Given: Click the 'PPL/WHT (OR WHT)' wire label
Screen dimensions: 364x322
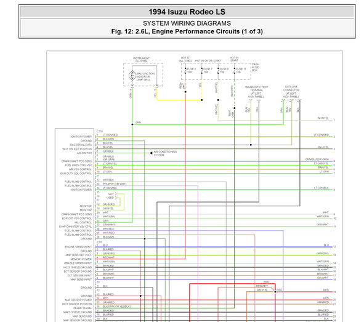Looking at the screenshot, I should point(115,184).
